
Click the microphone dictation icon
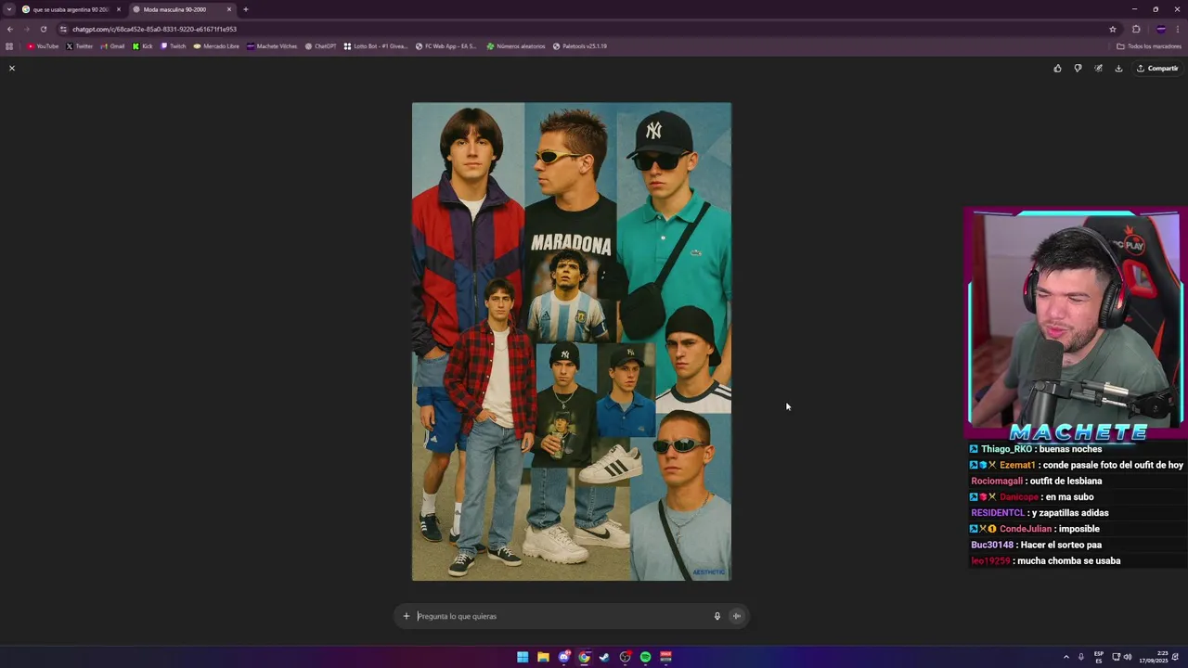pyautogui.click(x=717, y=616)
